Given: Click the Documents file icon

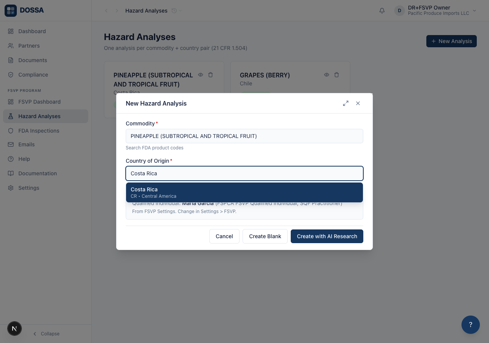Looking at the screenshot, I should 11,60.
